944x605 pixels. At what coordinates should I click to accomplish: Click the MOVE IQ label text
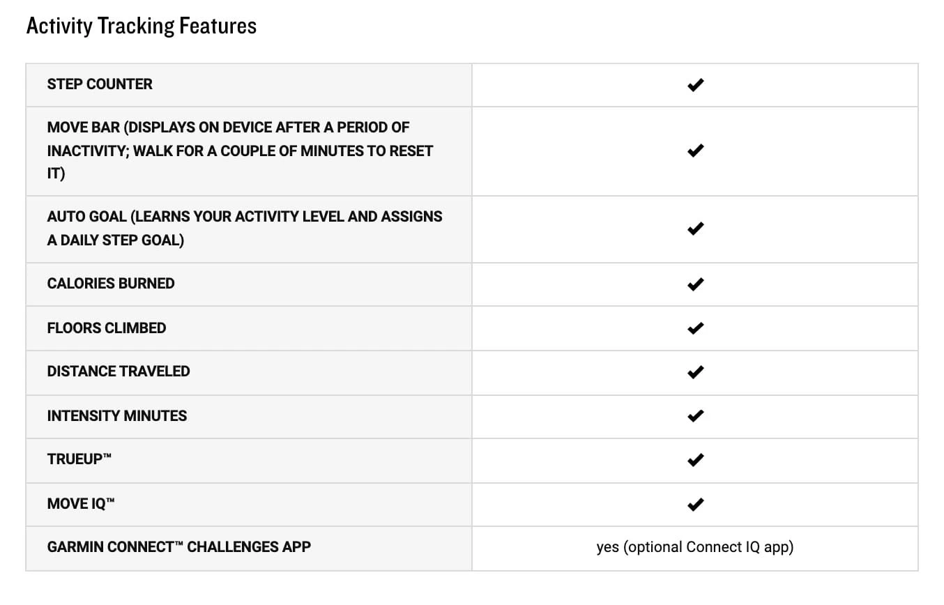pos(80,504)
